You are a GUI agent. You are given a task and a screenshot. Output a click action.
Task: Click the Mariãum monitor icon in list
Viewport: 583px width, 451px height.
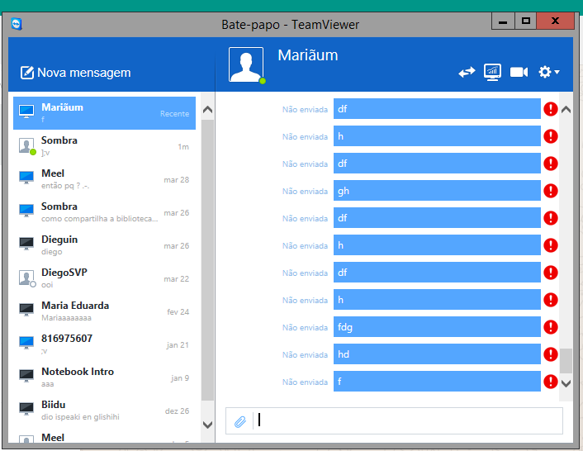tap(26, 112)
